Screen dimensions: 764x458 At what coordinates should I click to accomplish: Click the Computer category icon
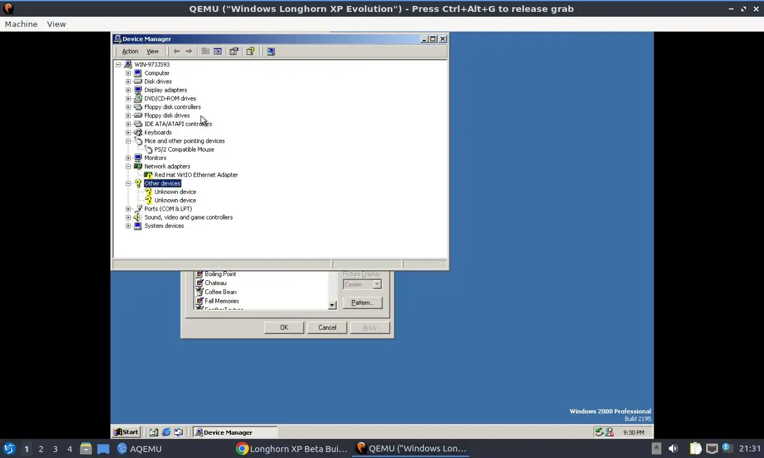[138, 73]
